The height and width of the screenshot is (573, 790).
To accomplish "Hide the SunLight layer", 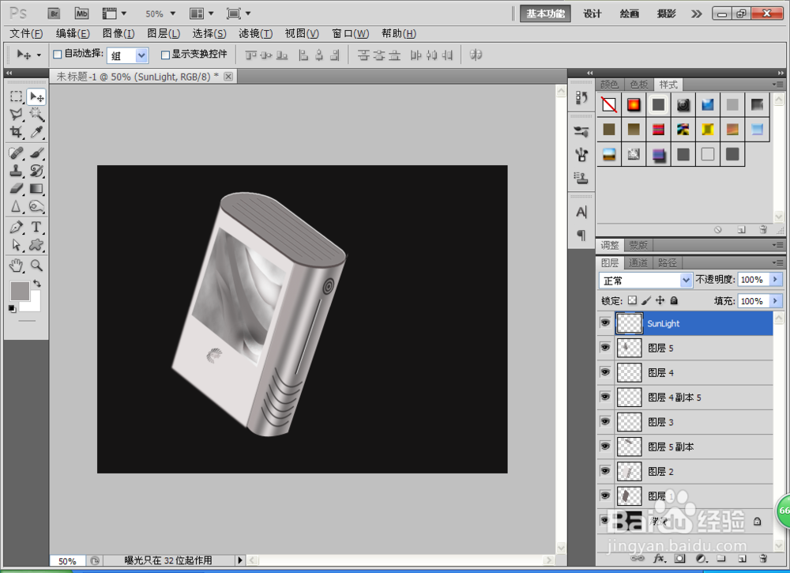I will coord(605,323).
